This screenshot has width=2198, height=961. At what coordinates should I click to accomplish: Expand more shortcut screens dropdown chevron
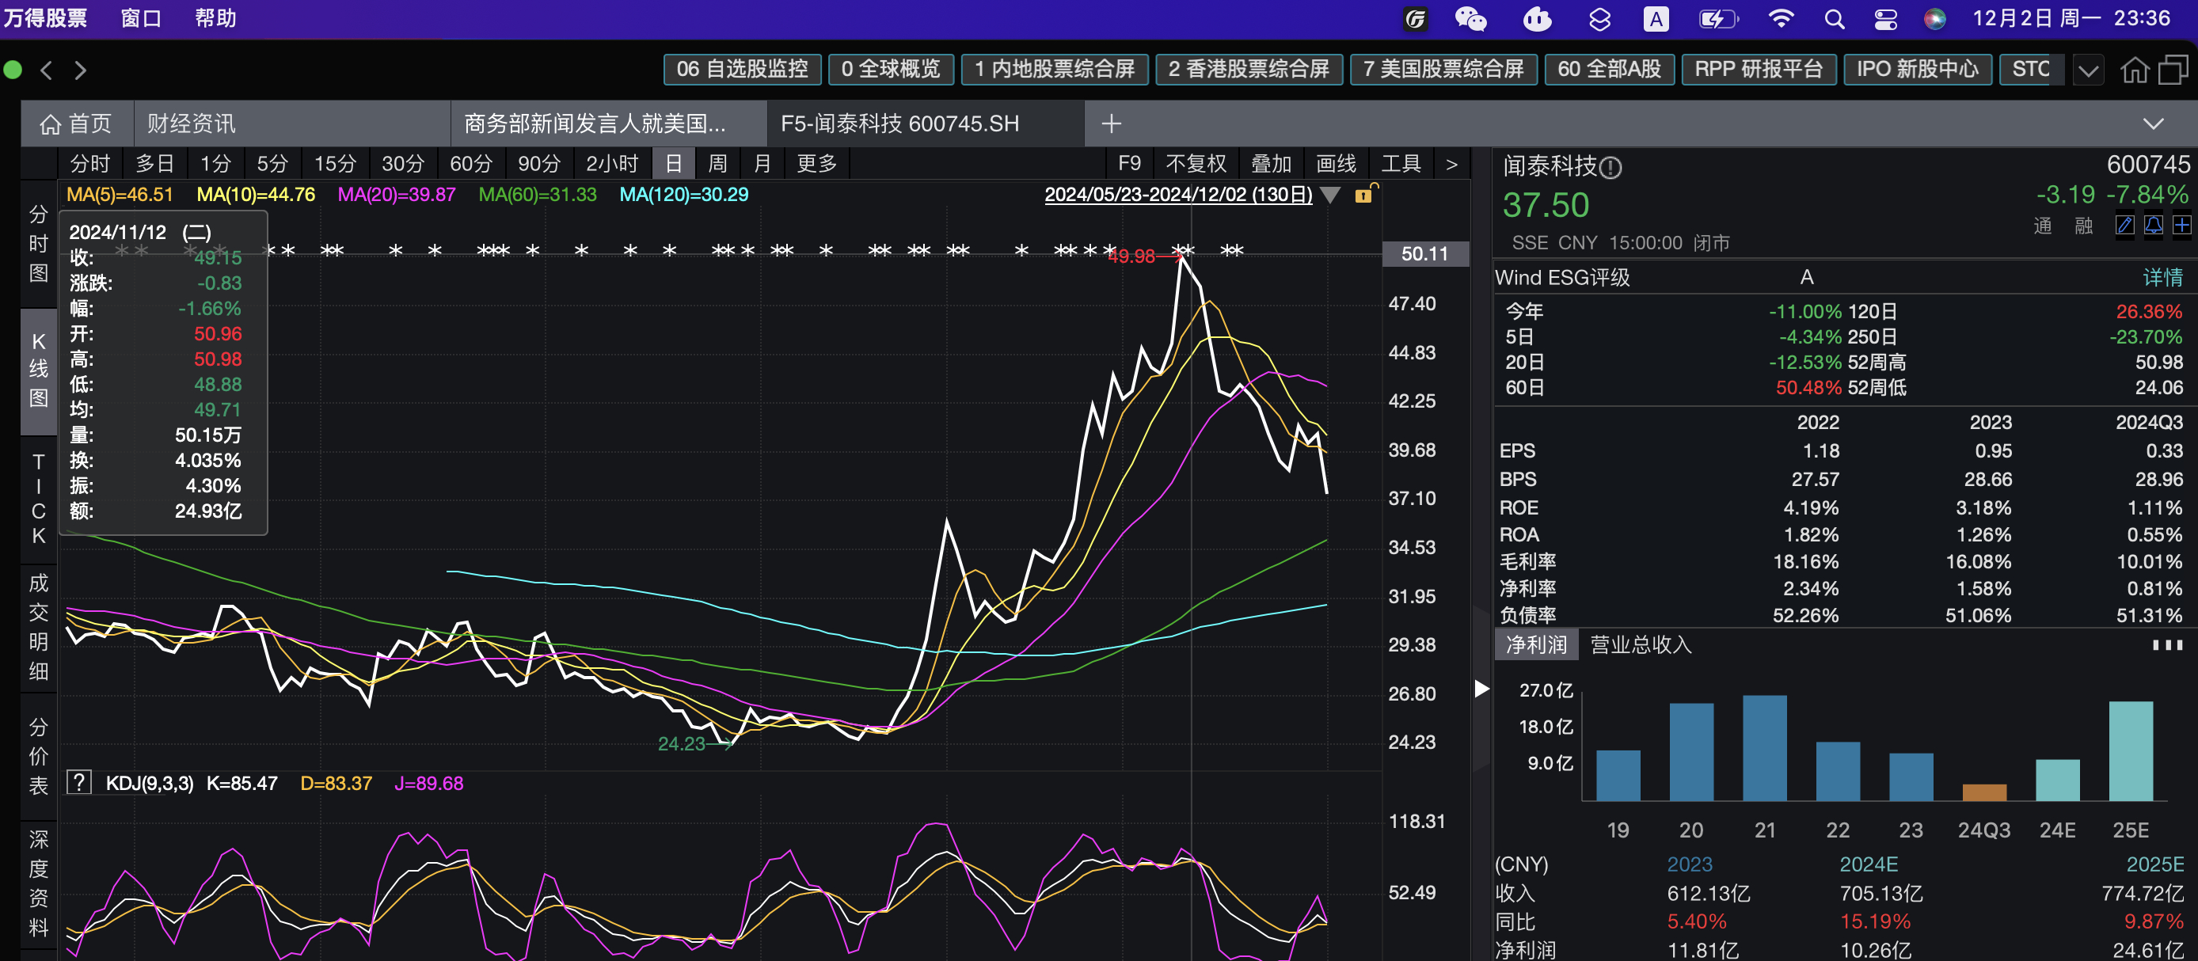(x=2088, y=70)
